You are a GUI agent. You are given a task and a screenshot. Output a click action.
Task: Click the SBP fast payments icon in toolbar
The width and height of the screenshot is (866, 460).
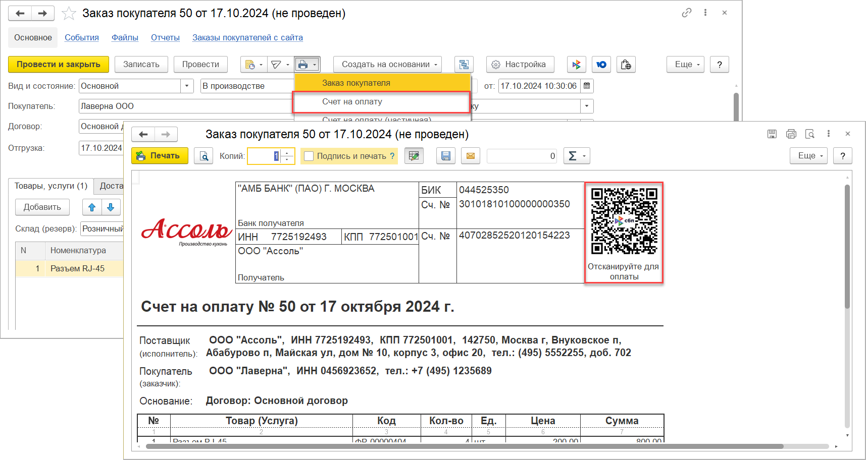coord(576,65)
